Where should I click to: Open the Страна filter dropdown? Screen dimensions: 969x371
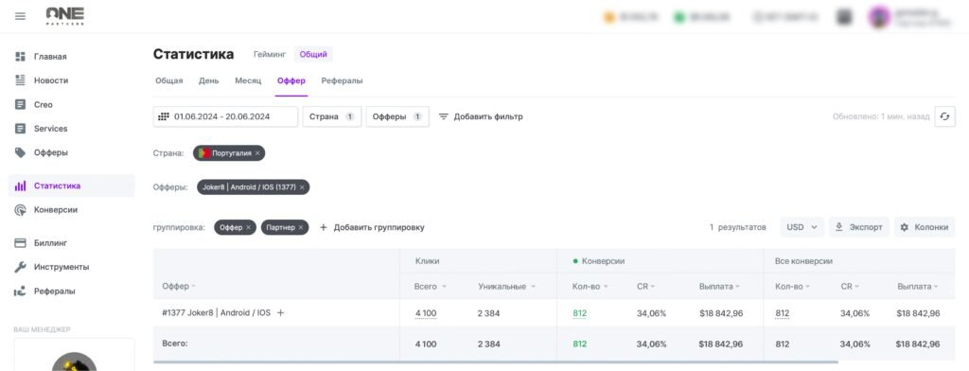click(x=332, y=116)
